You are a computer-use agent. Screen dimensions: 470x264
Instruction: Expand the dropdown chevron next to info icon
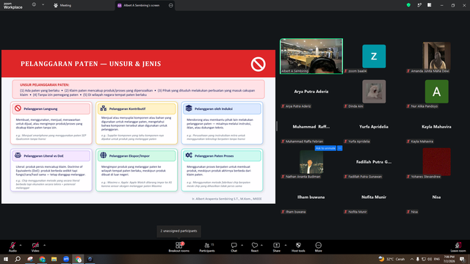coord(43,5)
